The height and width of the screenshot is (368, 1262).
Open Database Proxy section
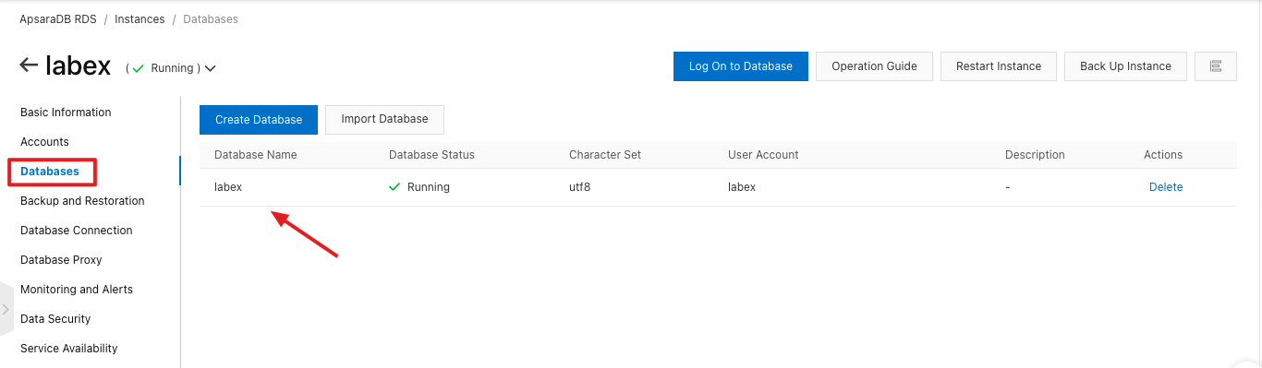[x=61, y=260]
